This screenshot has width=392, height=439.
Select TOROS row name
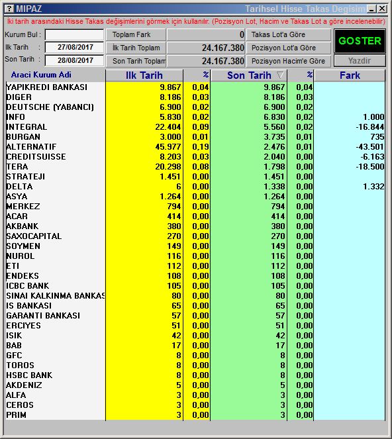pos(20,366)
